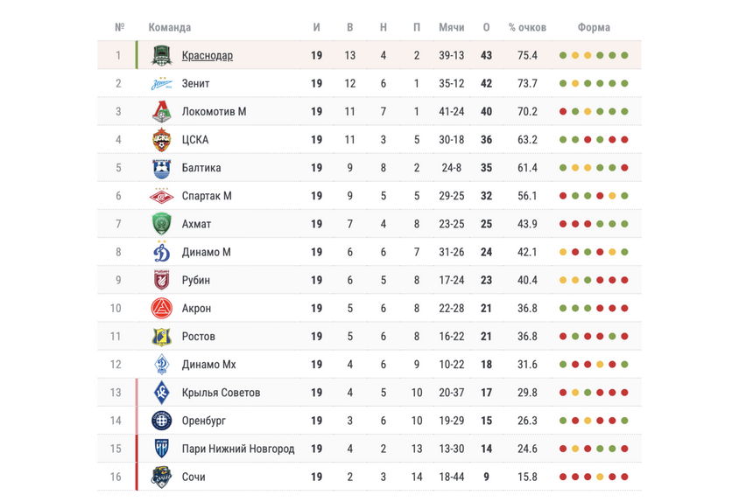
Task: Open the Пари Нижний Новгород team link
Action: 238,449
